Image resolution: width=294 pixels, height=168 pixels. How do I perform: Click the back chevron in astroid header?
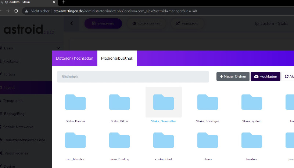71,23
